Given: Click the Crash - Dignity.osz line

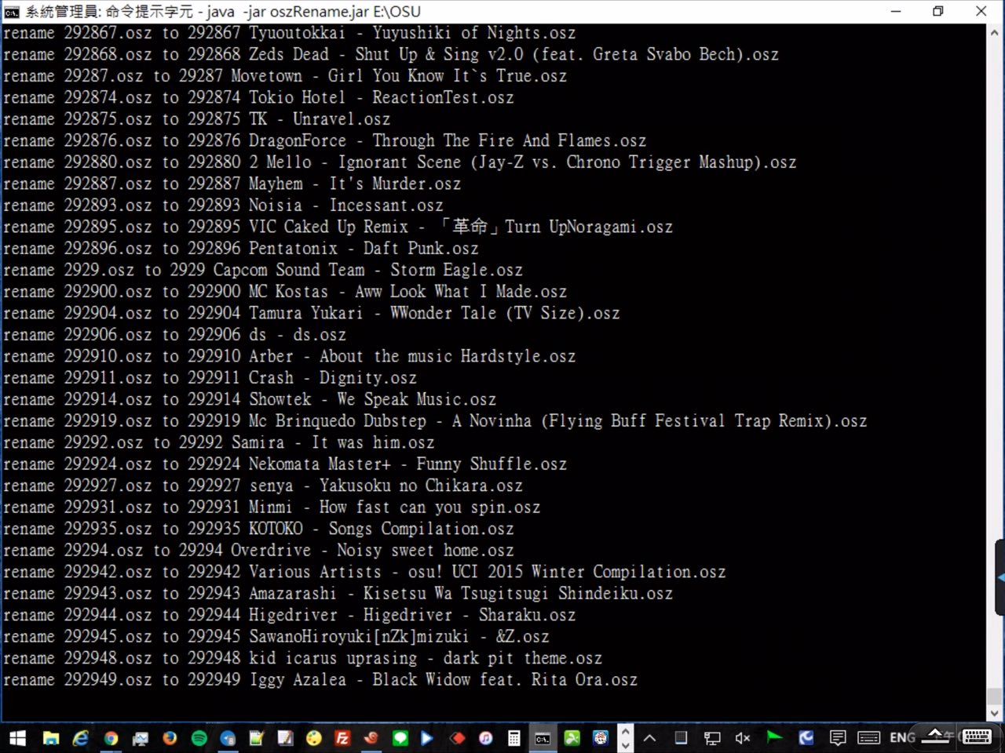Looking at the screenshot, I should pyautogui.click(x=210, y=378).
